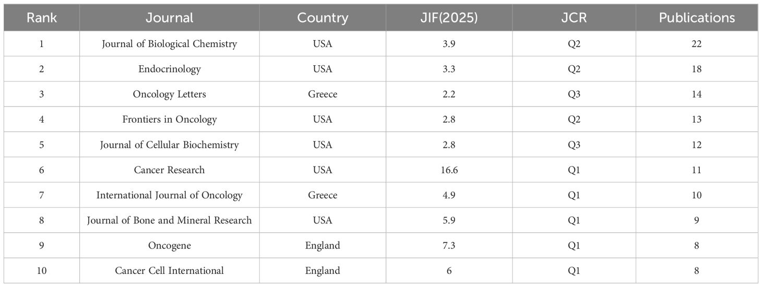The width and height of the screenshot is (762, 287).
Task: Click the rank 10 cell
Action: (x=41, y=270)
